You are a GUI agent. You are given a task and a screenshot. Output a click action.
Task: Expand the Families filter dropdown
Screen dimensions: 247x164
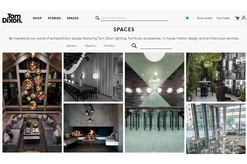click(x=110, y=46)
